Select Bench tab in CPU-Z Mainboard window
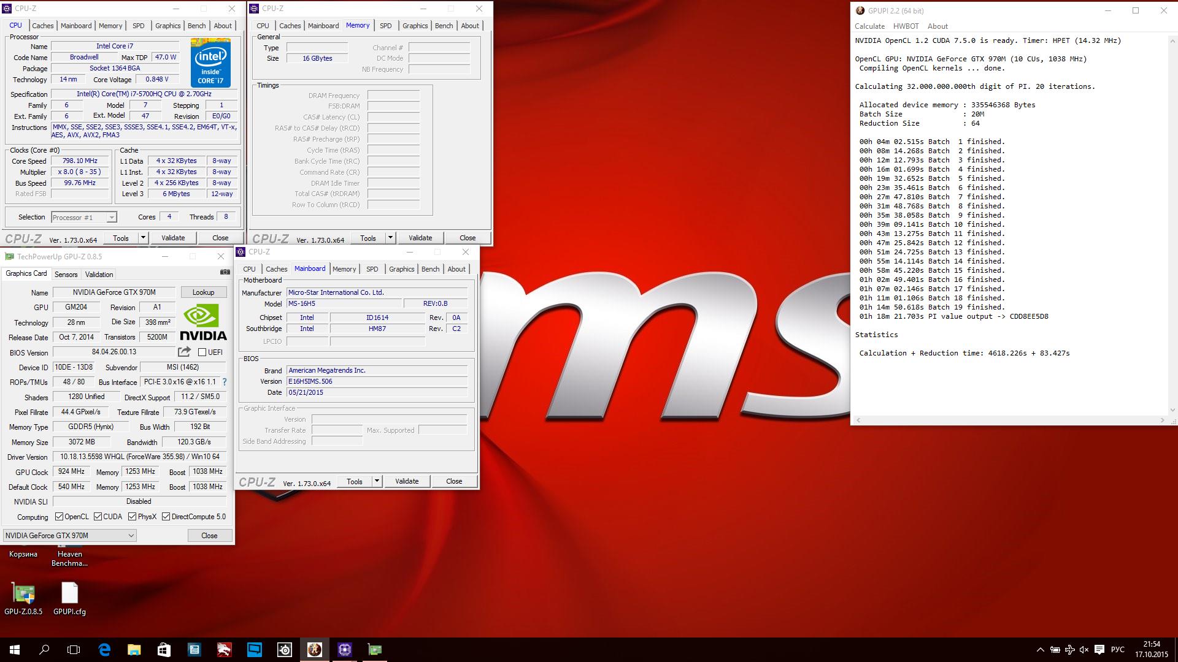 (x=430, y=269)
